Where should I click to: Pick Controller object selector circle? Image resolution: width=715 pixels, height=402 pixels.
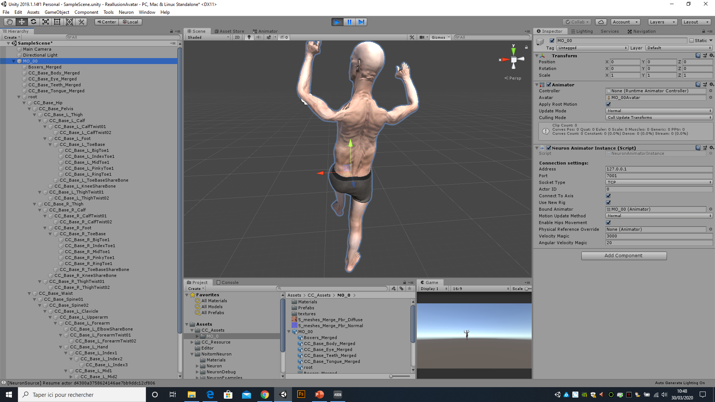pos(711,91)
